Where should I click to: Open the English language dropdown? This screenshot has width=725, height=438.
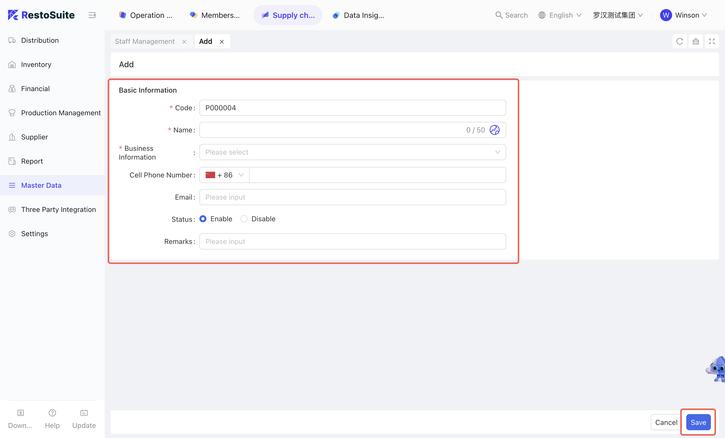560,15
